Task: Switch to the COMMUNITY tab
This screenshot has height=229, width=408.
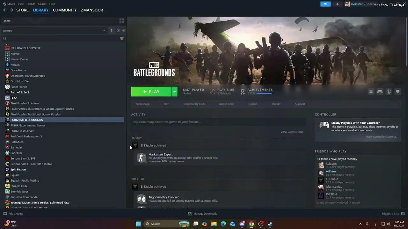Action: click(x=65, y=10)
